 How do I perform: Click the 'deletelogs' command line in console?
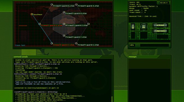coord(36,92)
